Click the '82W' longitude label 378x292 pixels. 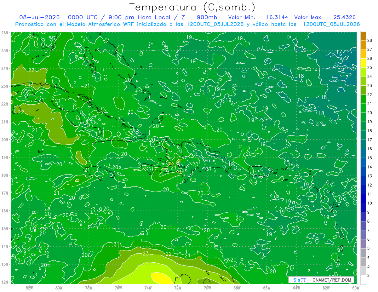tap(29, 288)
